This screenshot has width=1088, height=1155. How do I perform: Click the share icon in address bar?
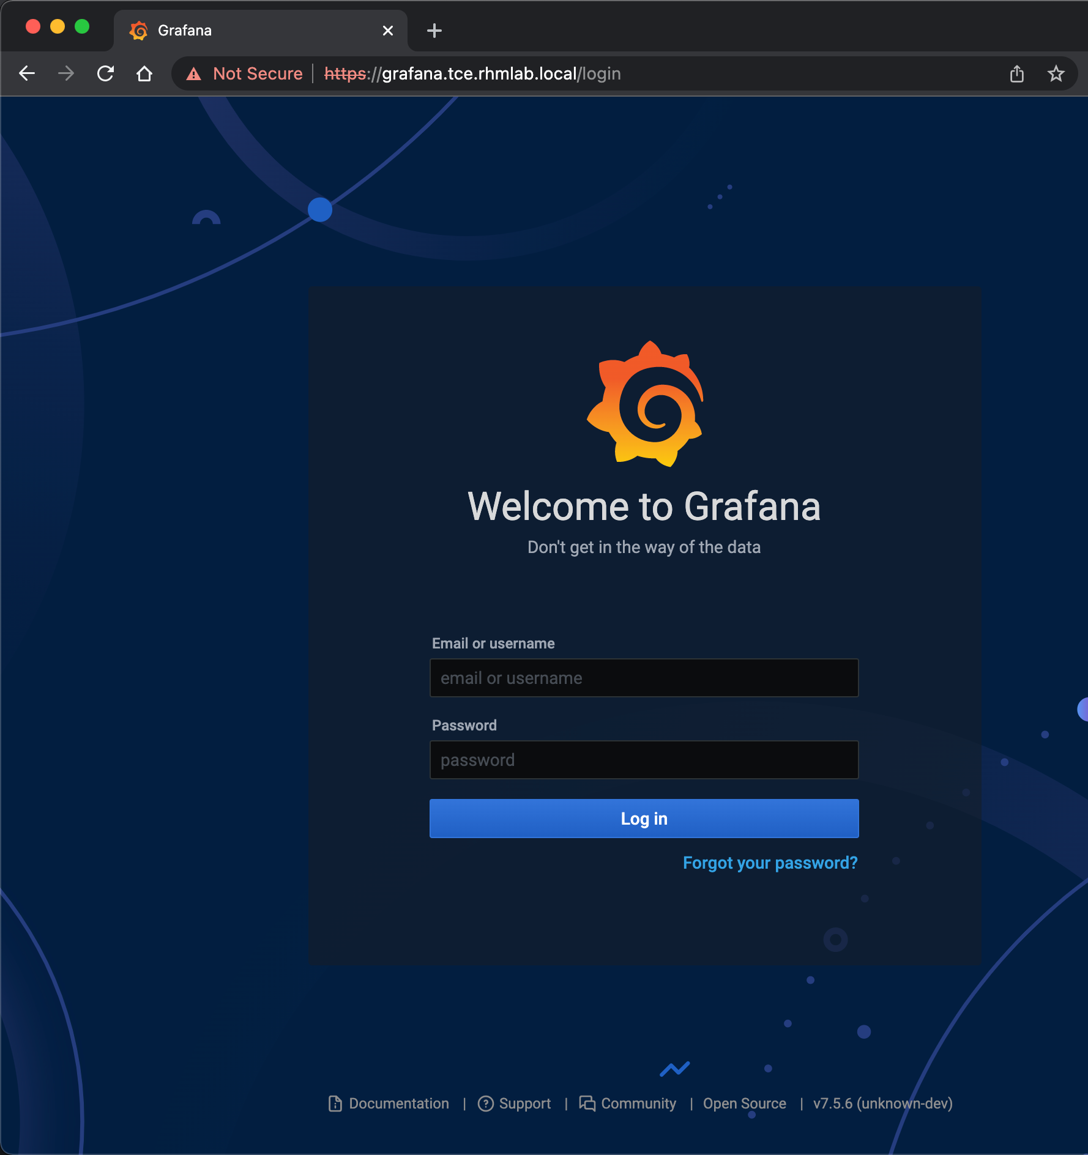click(x=1017, y=73)
